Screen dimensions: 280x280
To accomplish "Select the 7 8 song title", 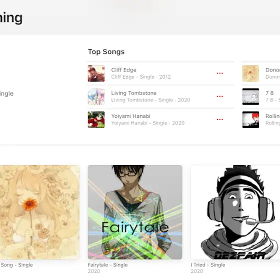I will pyautogui.click(x=269, y=93).
